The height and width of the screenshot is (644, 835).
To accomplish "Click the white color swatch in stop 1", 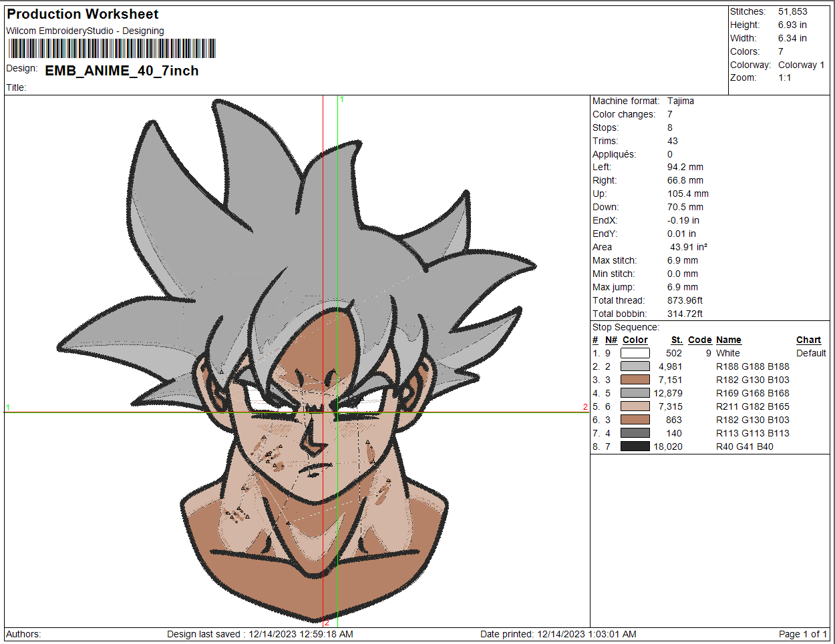I will [635, 353].
